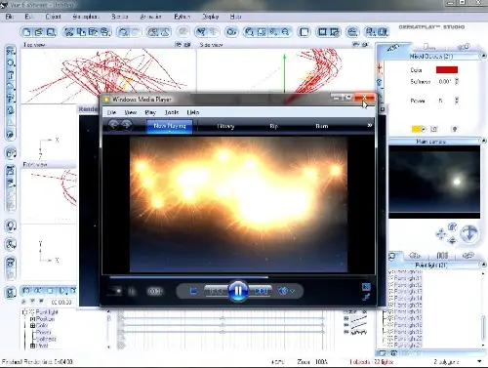Screen dimensions: 488x368
Task: Open the Tools menu in Media Player
Action: tap(172, 112)
